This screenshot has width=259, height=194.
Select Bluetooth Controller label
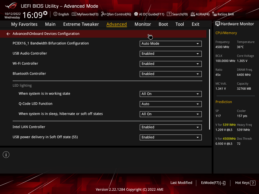[x=29, y=74]
